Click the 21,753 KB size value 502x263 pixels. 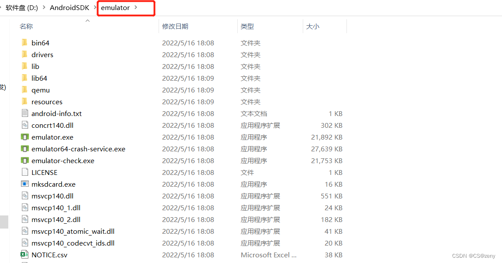coord(326,161)
